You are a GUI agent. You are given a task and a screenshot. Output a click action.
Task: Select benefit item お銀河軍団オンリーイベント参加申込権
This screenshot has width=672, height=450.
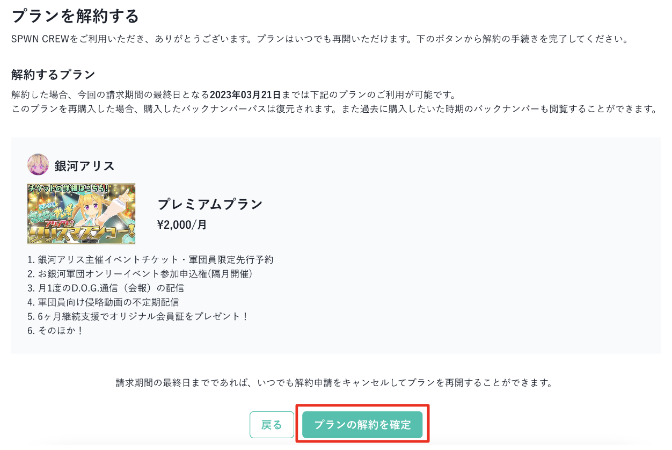point(140,274)
